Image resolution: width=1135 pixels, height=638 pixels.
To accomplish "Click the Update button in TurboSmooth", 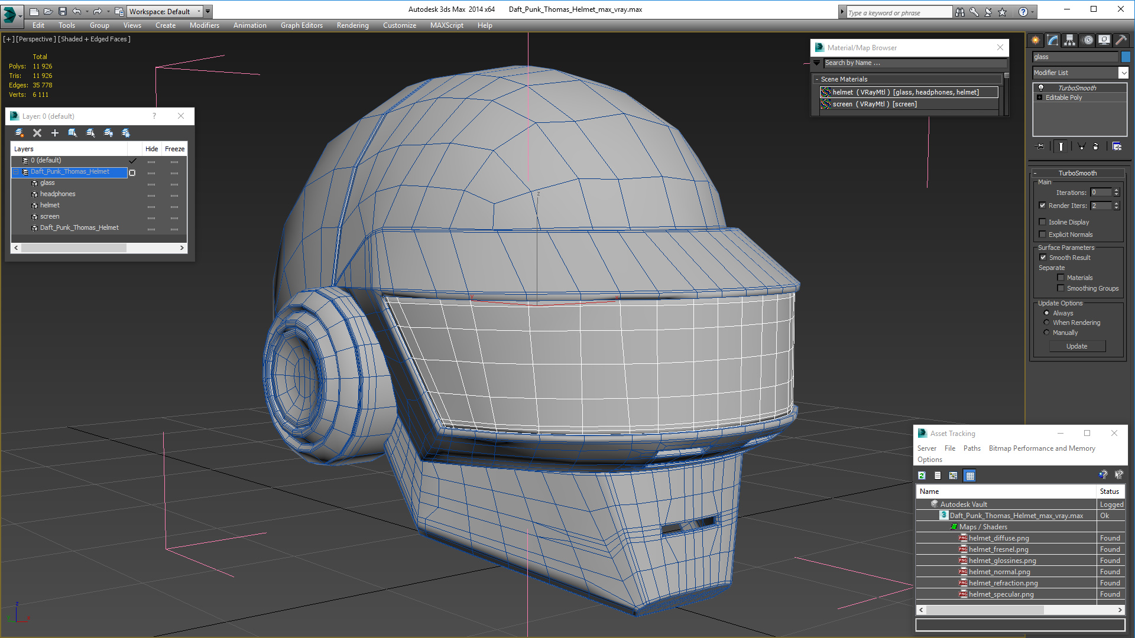I will pyautogui.click(x=1077, y=346).
